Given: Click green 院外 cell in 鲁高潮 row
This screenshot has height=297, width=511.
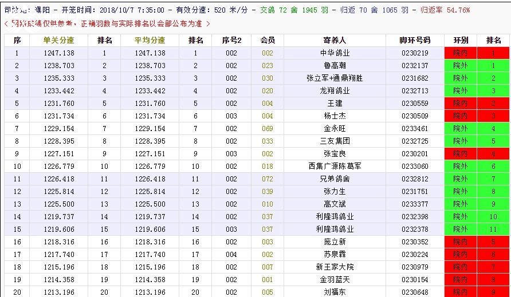Looking at the screenshot, I should pos(461,66).
